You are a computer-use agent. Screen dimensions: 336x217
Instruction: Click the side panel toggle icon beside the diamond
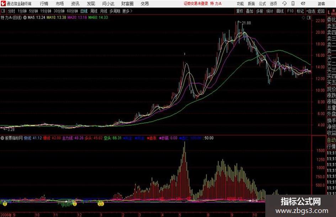[309, 18]
